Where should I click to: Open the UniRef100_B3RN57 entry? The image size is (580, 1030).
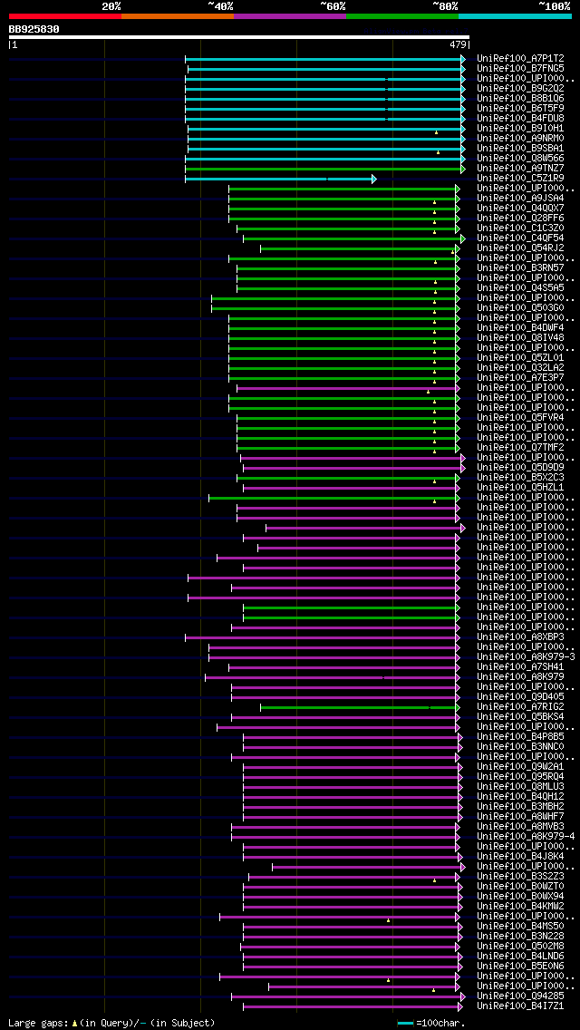pyautogui.click(x=520, y=268)
